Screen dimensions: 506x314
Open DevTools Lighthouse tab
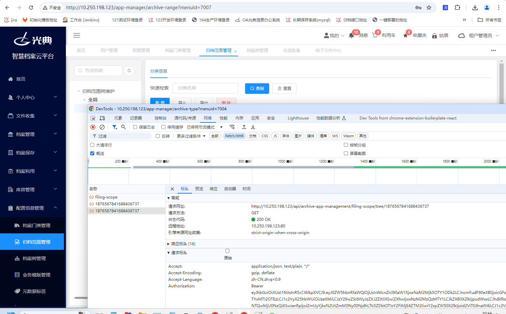pos(298,118)
